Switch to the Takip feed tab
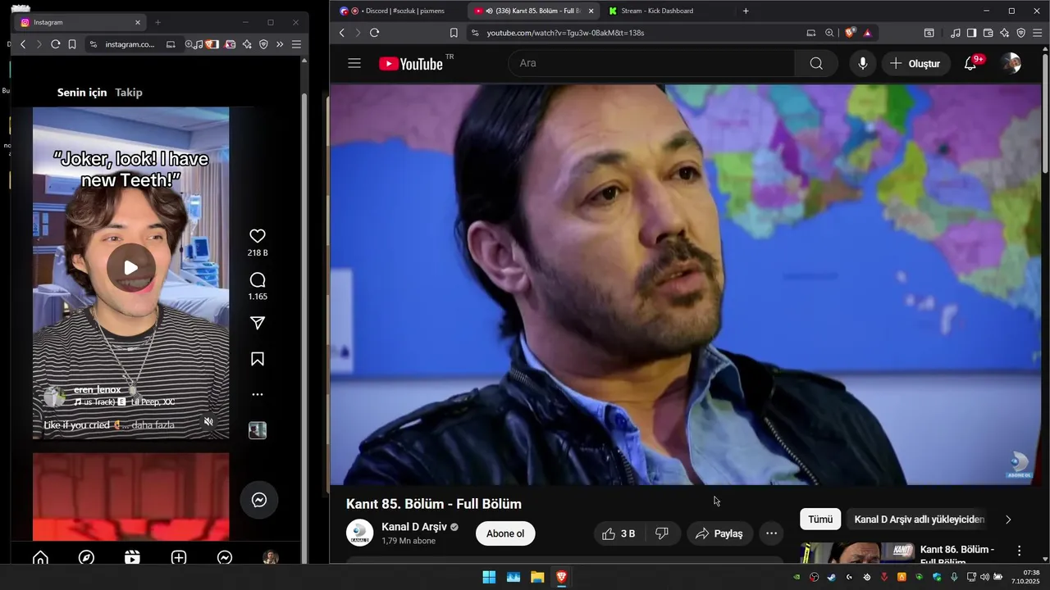This screenshot has width=1050, height=590. 129,93
